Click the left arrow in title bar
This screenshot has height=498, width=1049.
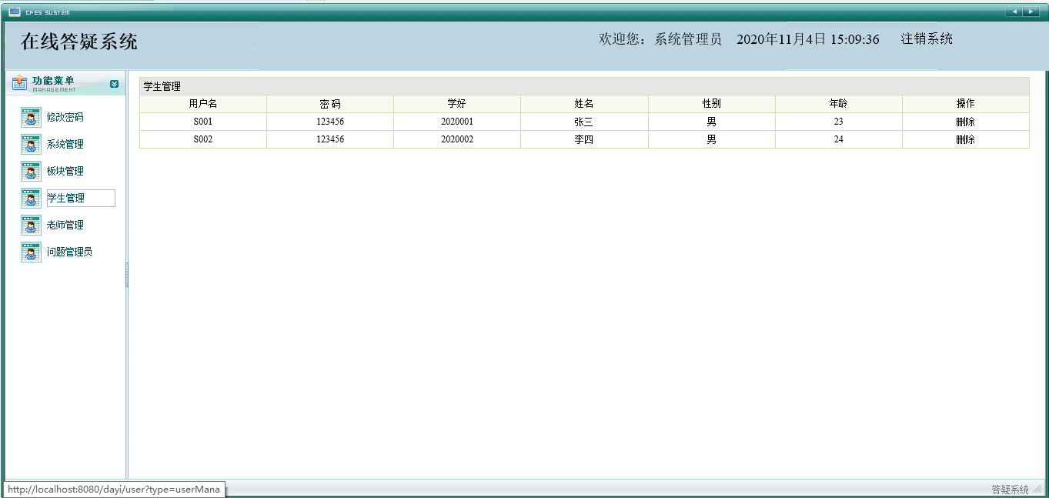pyautogui.click(x=1014, y=12)
